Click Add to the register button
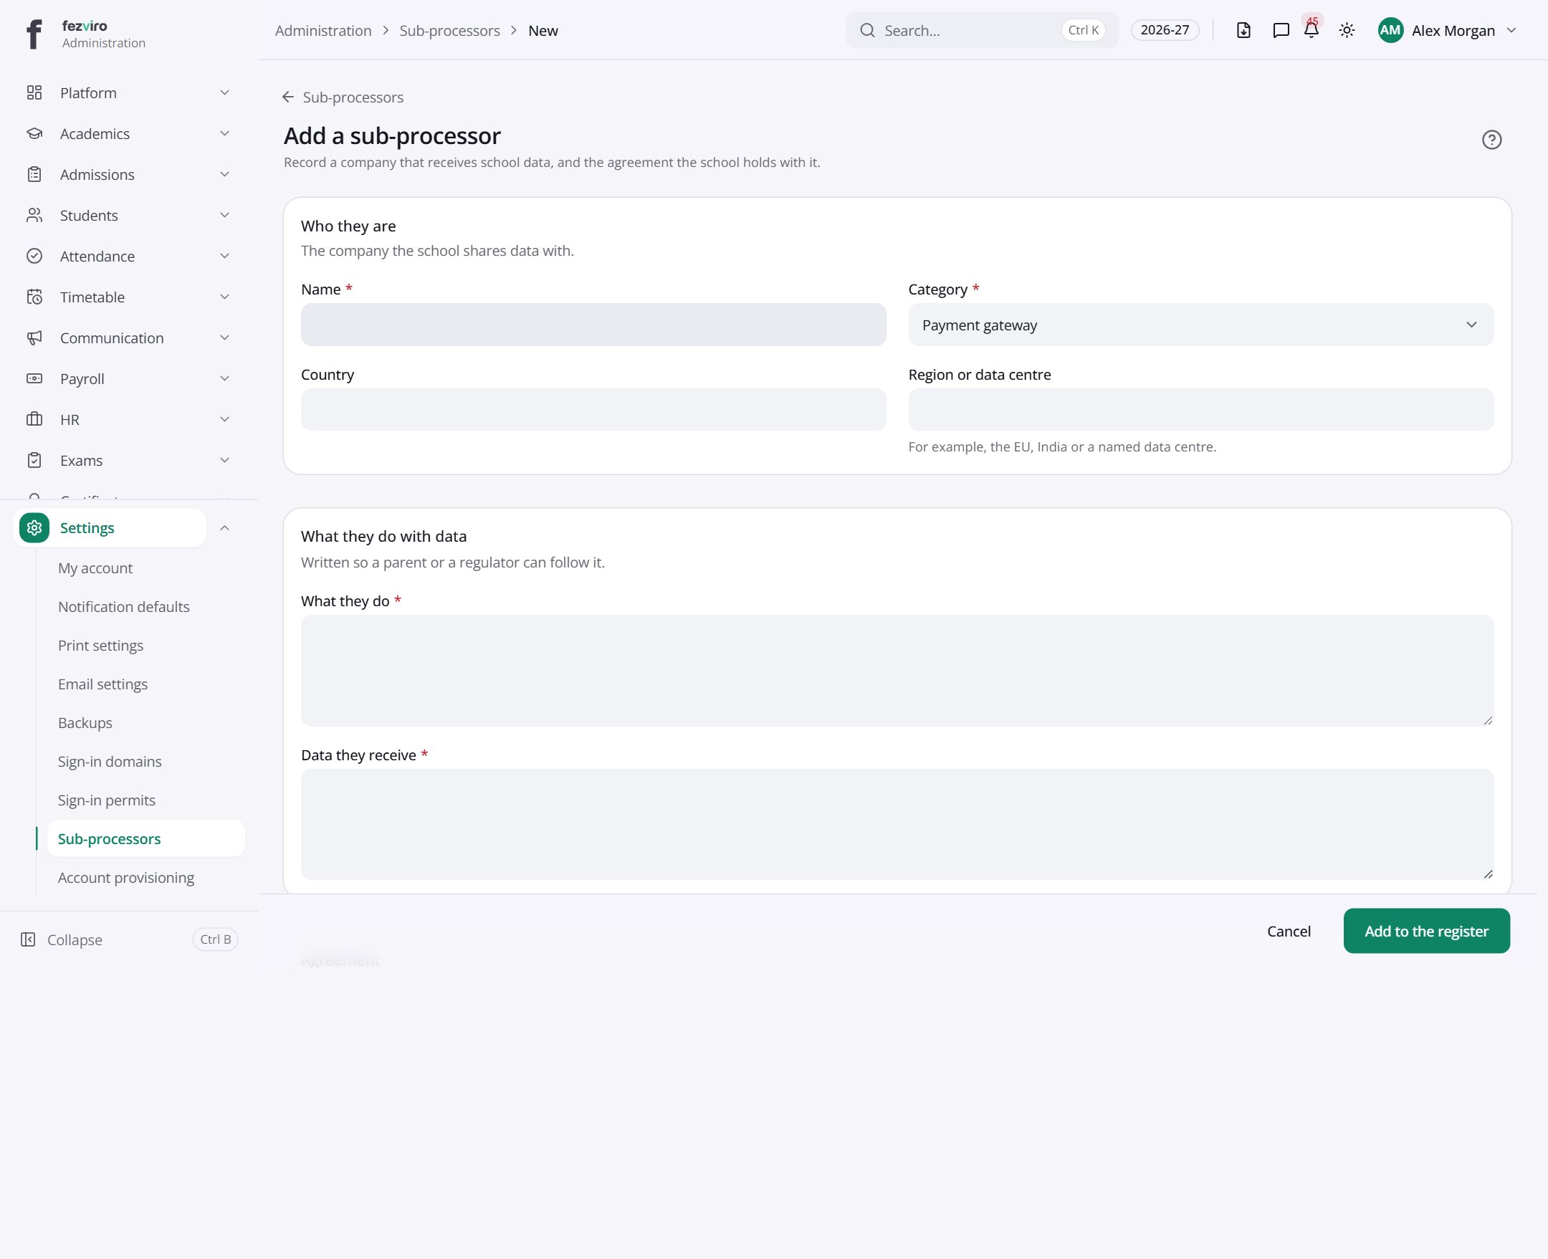 (x=1426, y=931)
